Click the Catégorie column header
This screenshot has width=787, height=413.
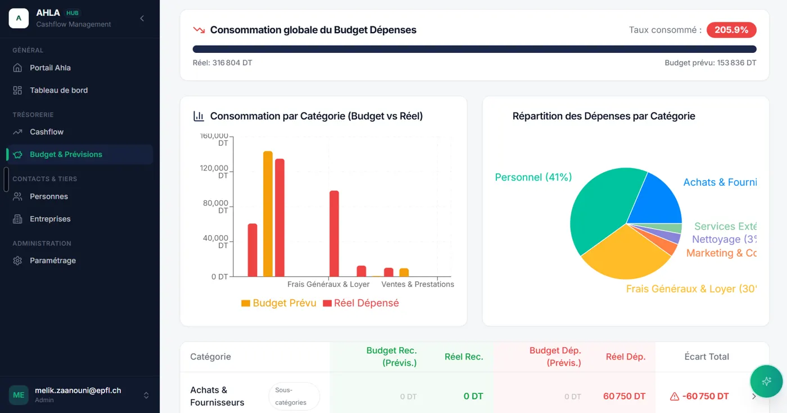coord(210,357)
